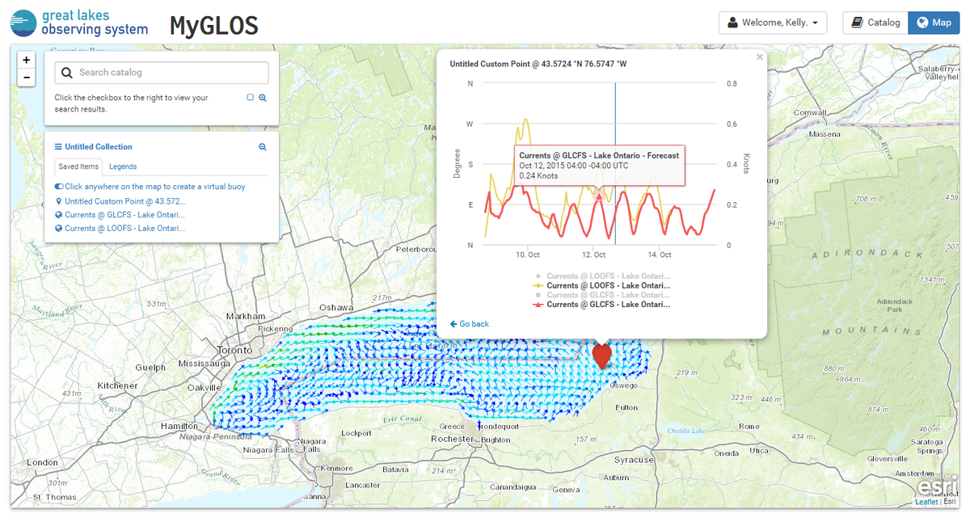Click the Rochester label on the map
The width and height of the screenshot is (970, 522).
(x=452, y=439)
